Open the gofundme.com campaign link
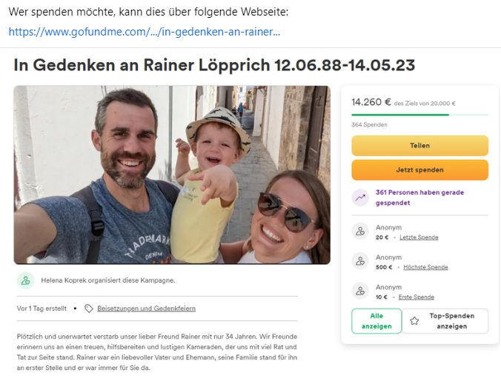The height and width of the screenshot is (381, 501). (144, 32)
